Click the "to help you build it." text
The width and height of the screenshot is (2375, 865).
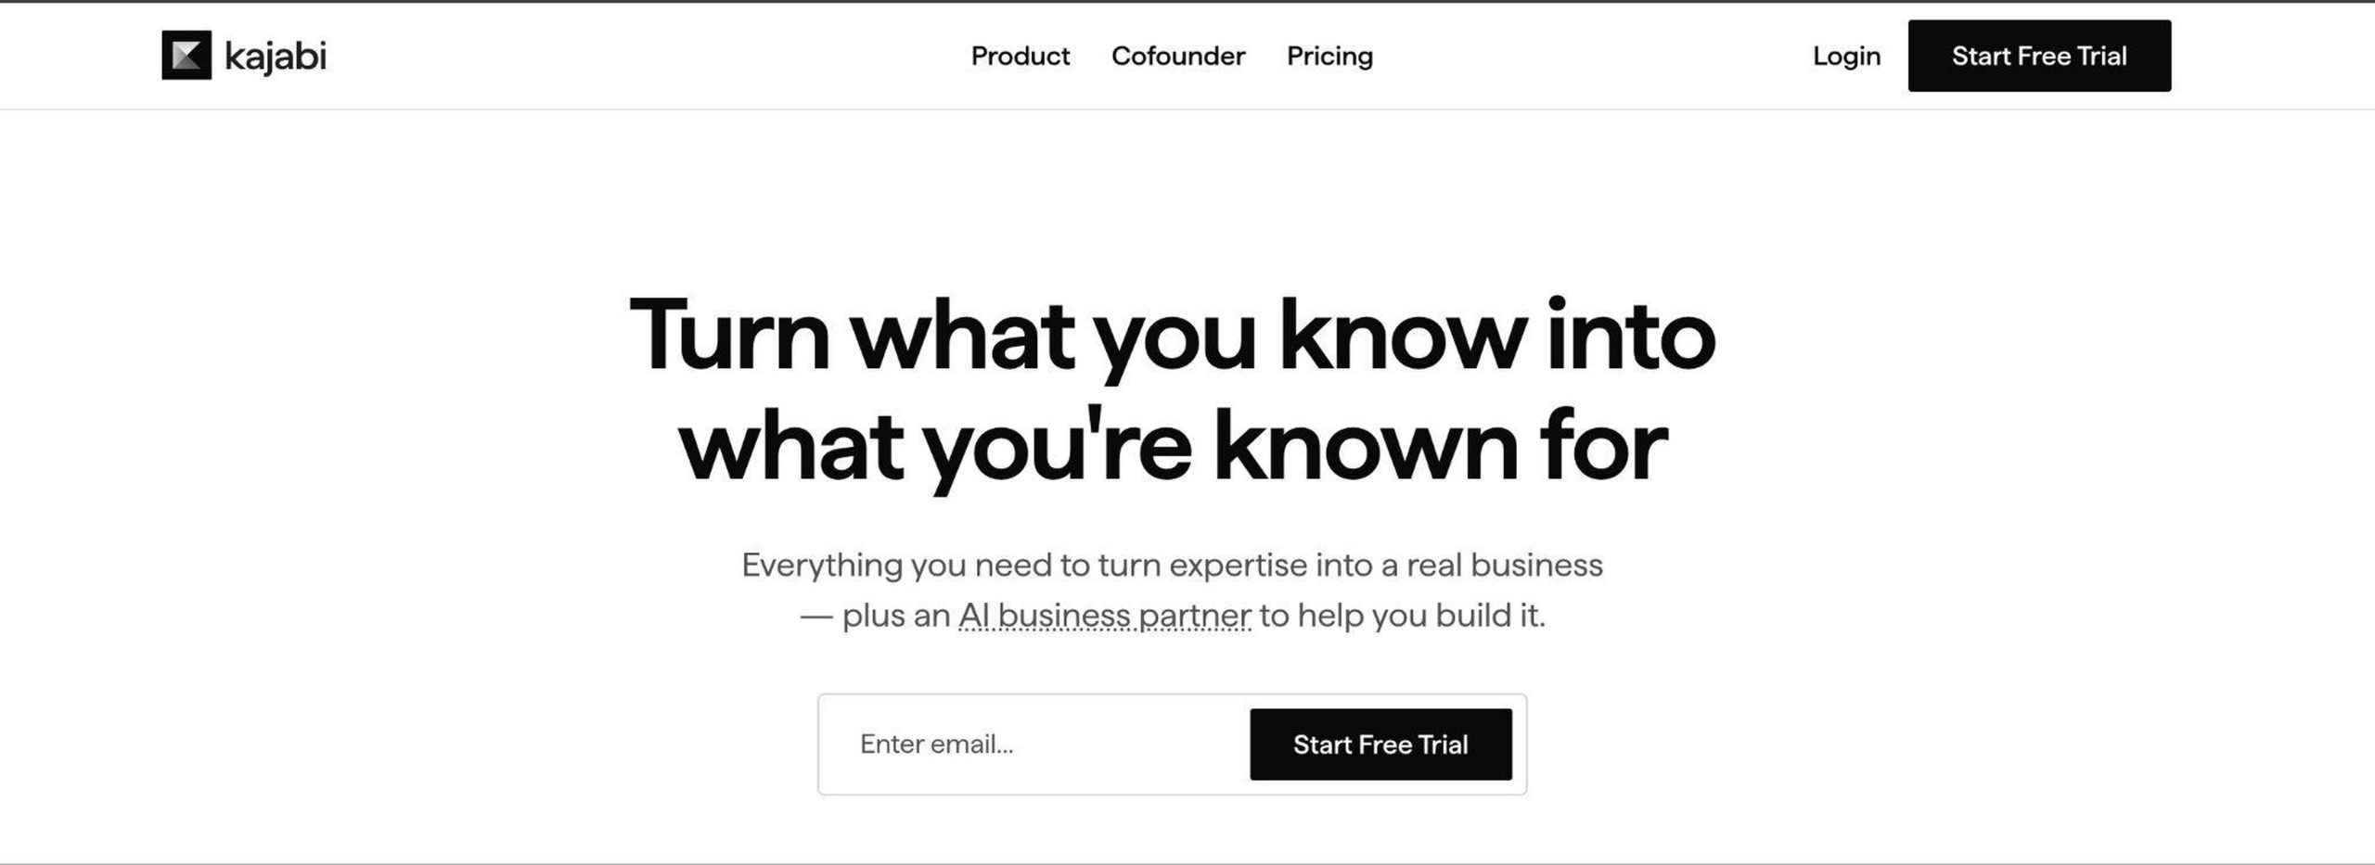(x=1403, y=616)
